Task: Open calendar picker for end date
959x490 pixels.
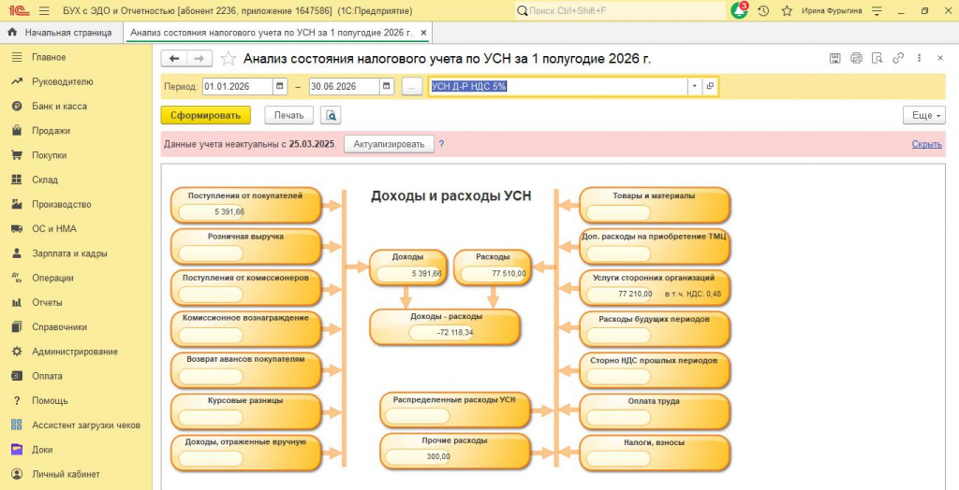Action: tap(387, 87)
